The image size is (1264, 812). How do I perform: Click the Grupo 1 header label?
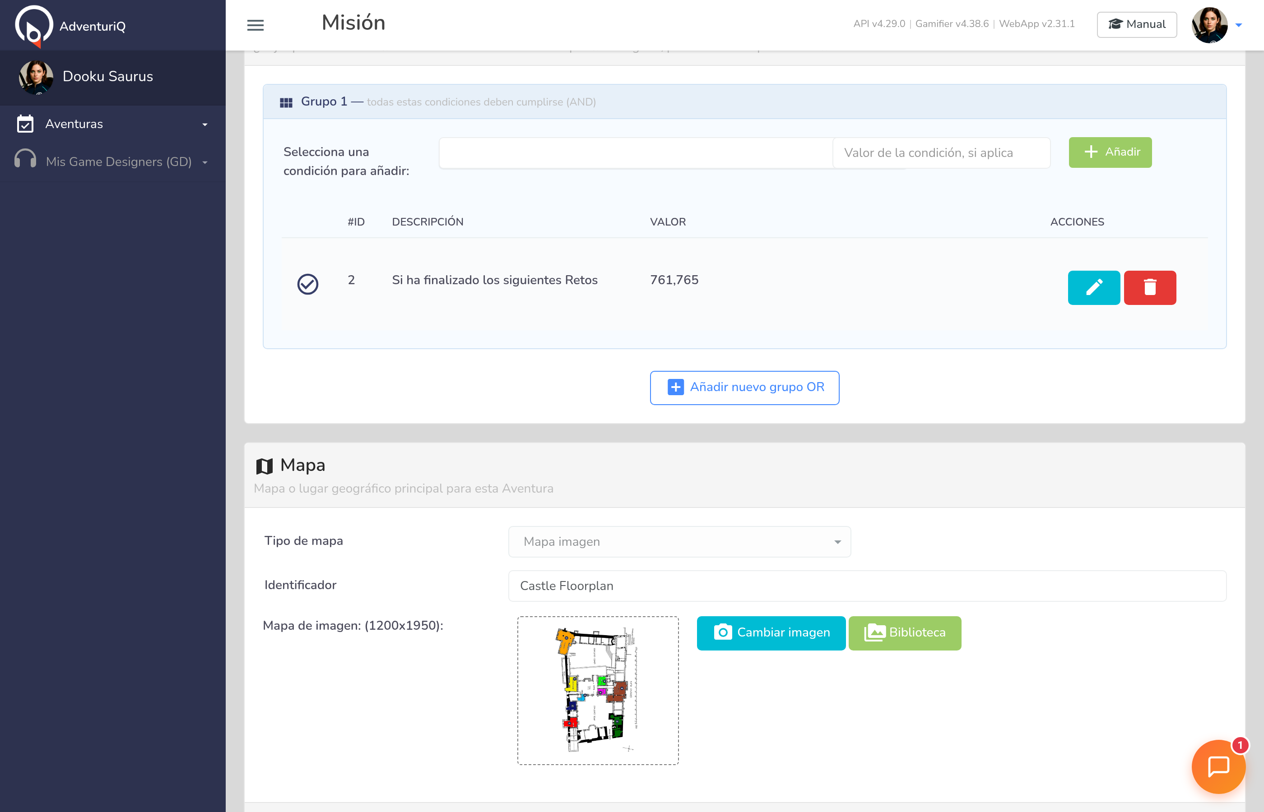click(324, 101)
